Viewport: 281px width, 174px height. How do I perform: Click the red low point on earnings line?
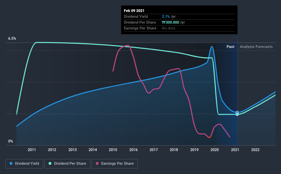(x=209, y=137)
